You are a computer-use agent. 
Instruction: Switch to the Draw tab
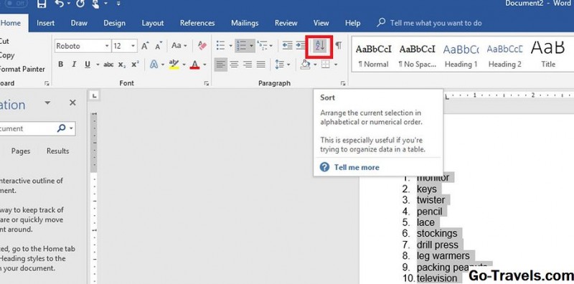coord(79,23)
